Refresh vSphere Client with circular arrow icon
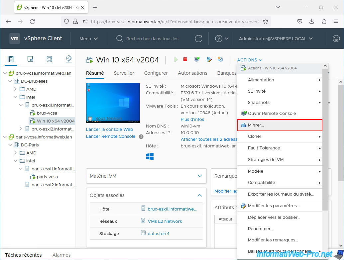 [198, 39]
